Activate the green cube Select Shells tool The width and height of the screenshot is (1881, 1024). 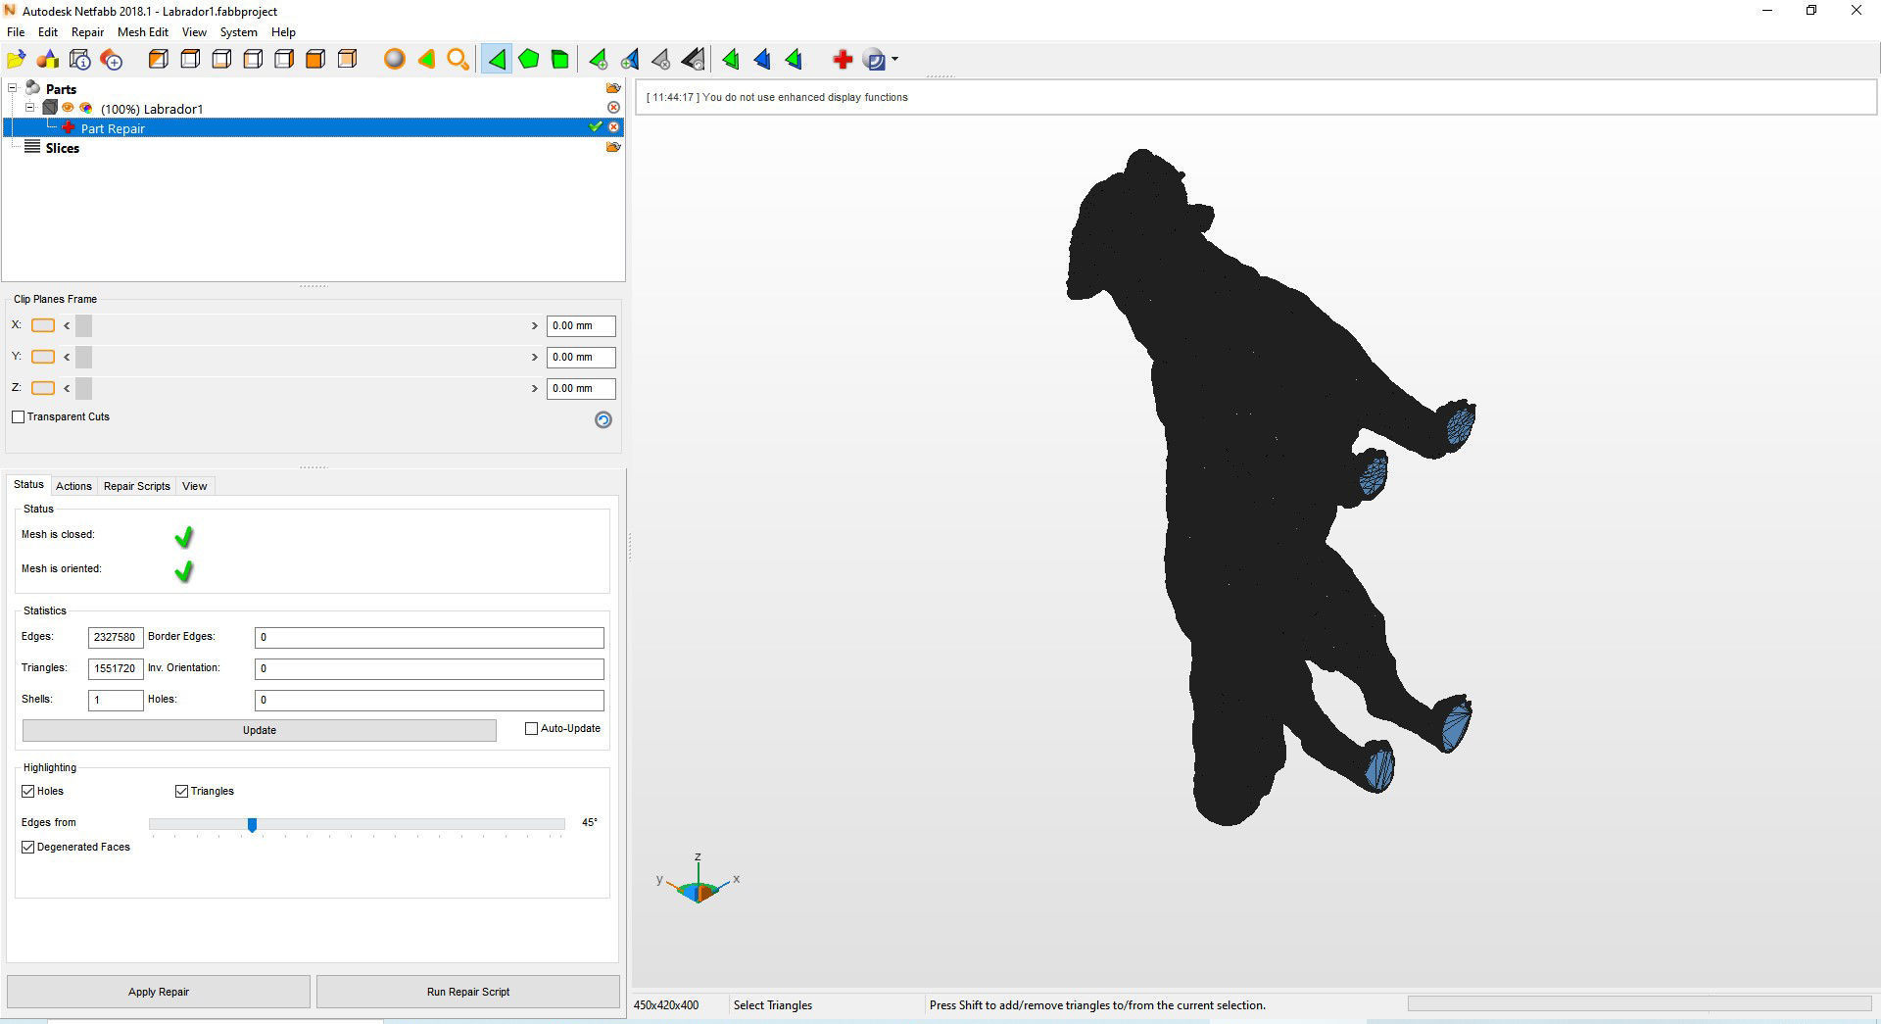tap(560, 60)
